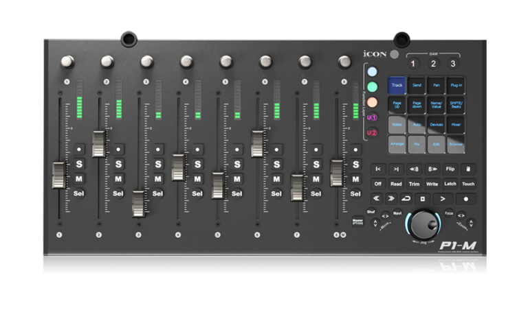Switch to DAW 2 button
This screenshot has width=528, height=310.
pos(433,64)
